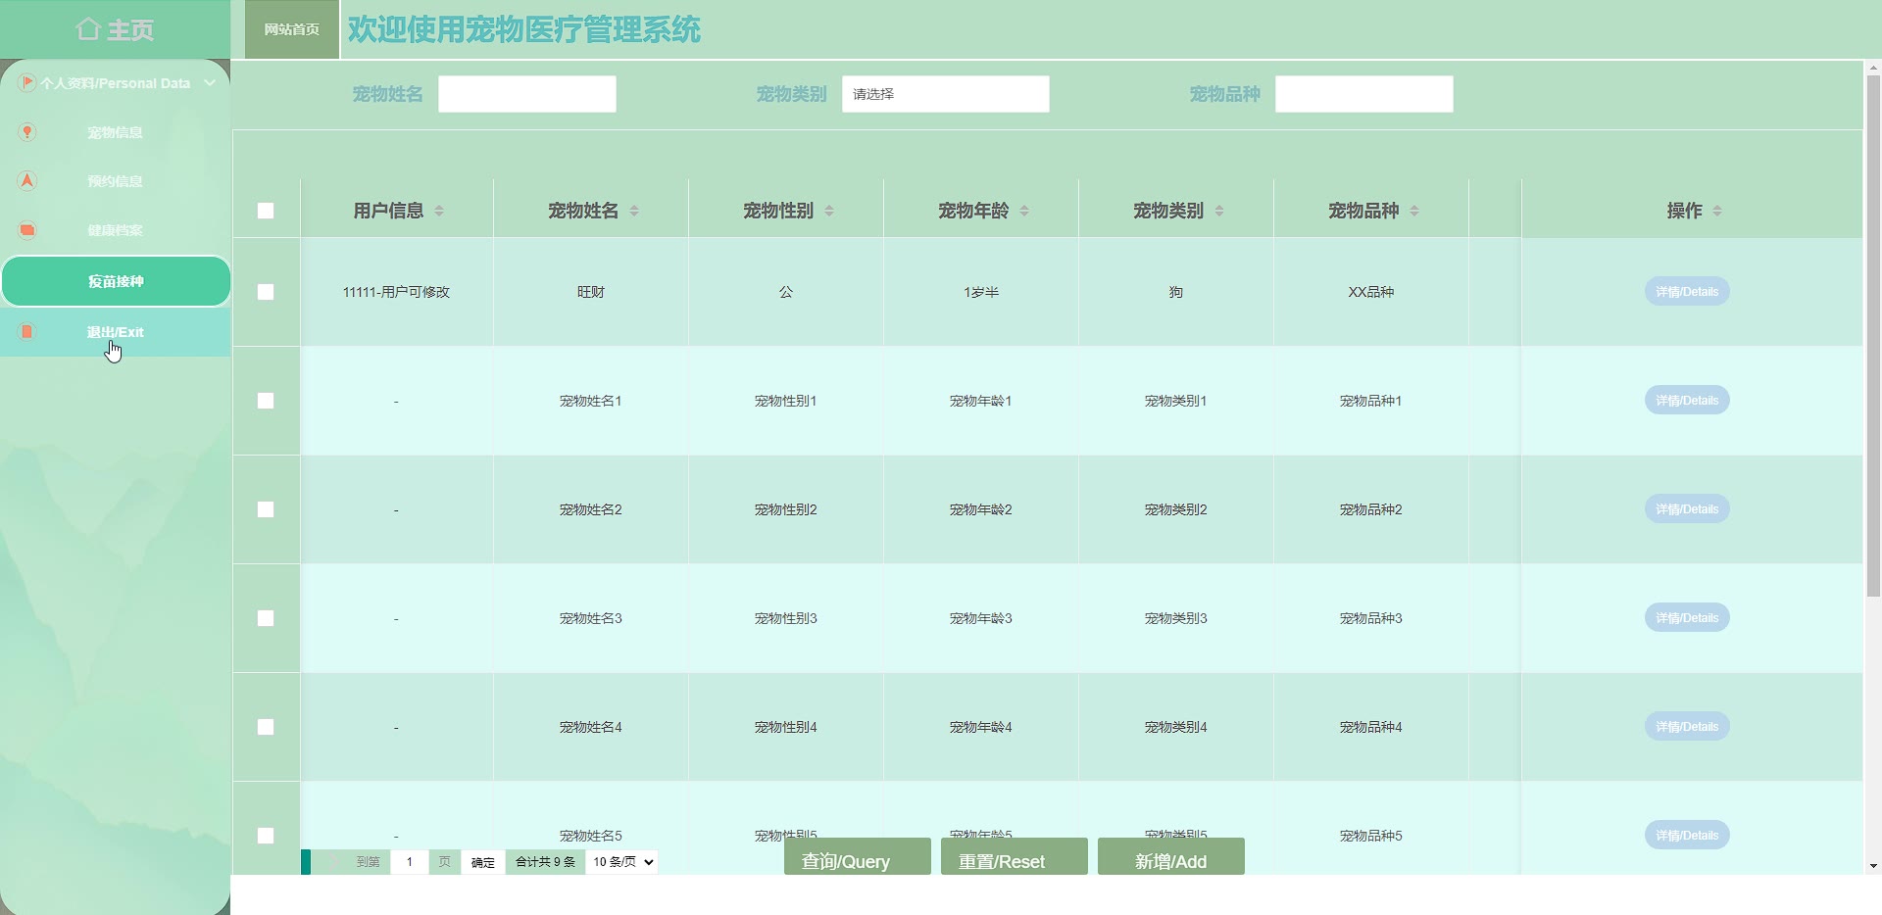Sort by the 宠物姓名 column arrows
Image resolution: width=1882 pixels, height=915 pixels.
pos(634,211)
